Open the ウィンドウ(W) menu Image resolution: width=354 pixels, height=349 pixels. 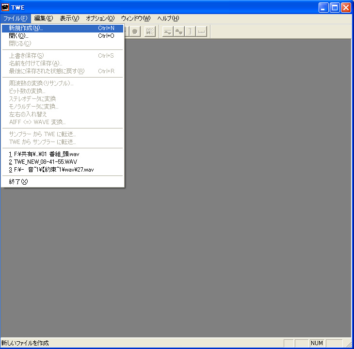coord(136,18)
